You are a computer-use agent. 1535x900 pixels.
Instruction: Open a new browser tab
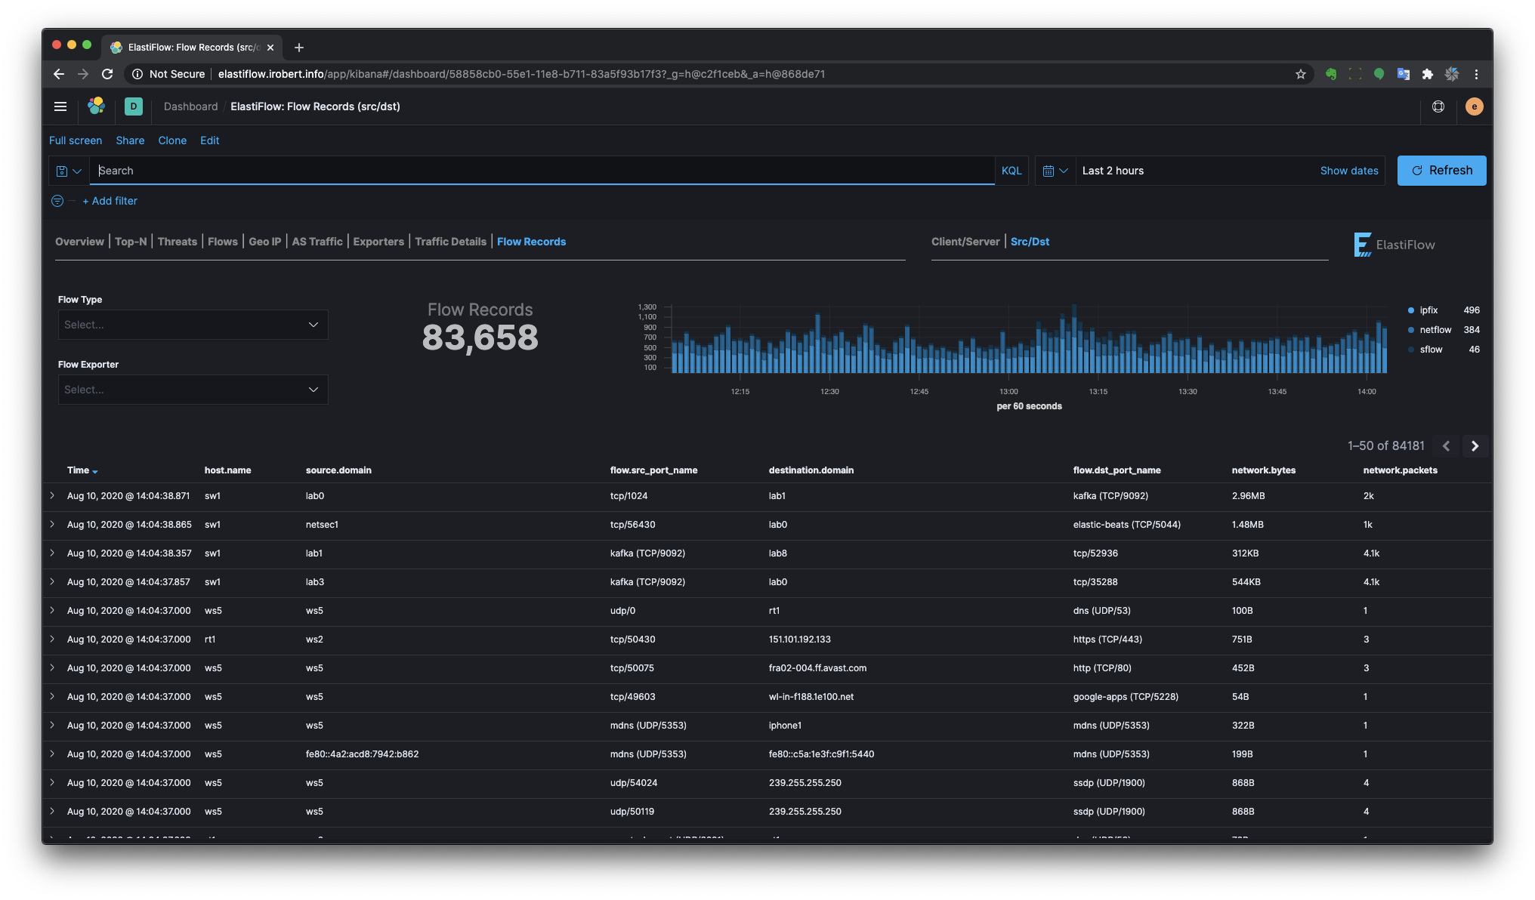pyautogui.click(x=299, y=48)
